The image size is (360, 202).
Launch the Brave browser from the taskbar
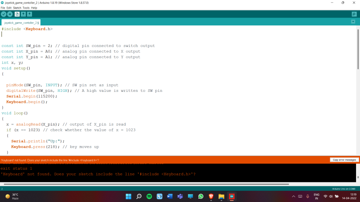pos(211,196)
